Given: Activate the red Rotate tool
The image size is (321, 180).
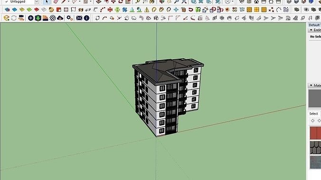Looking at the screenshot, I should click(x=121, y=2).
